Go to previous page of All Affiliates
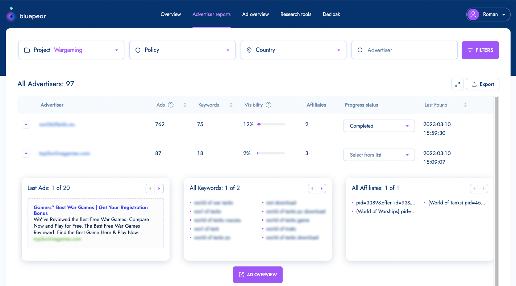 point(475,188)
